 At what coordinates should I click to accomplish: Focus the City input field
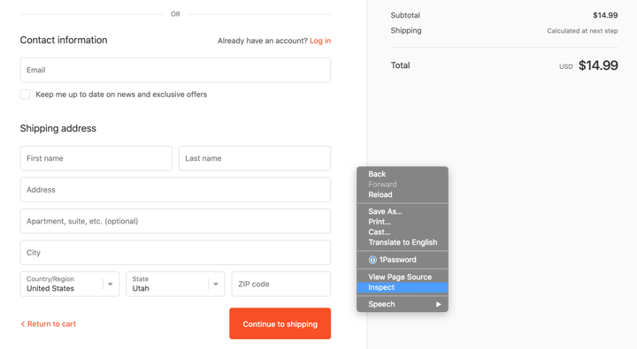point(175,253)
